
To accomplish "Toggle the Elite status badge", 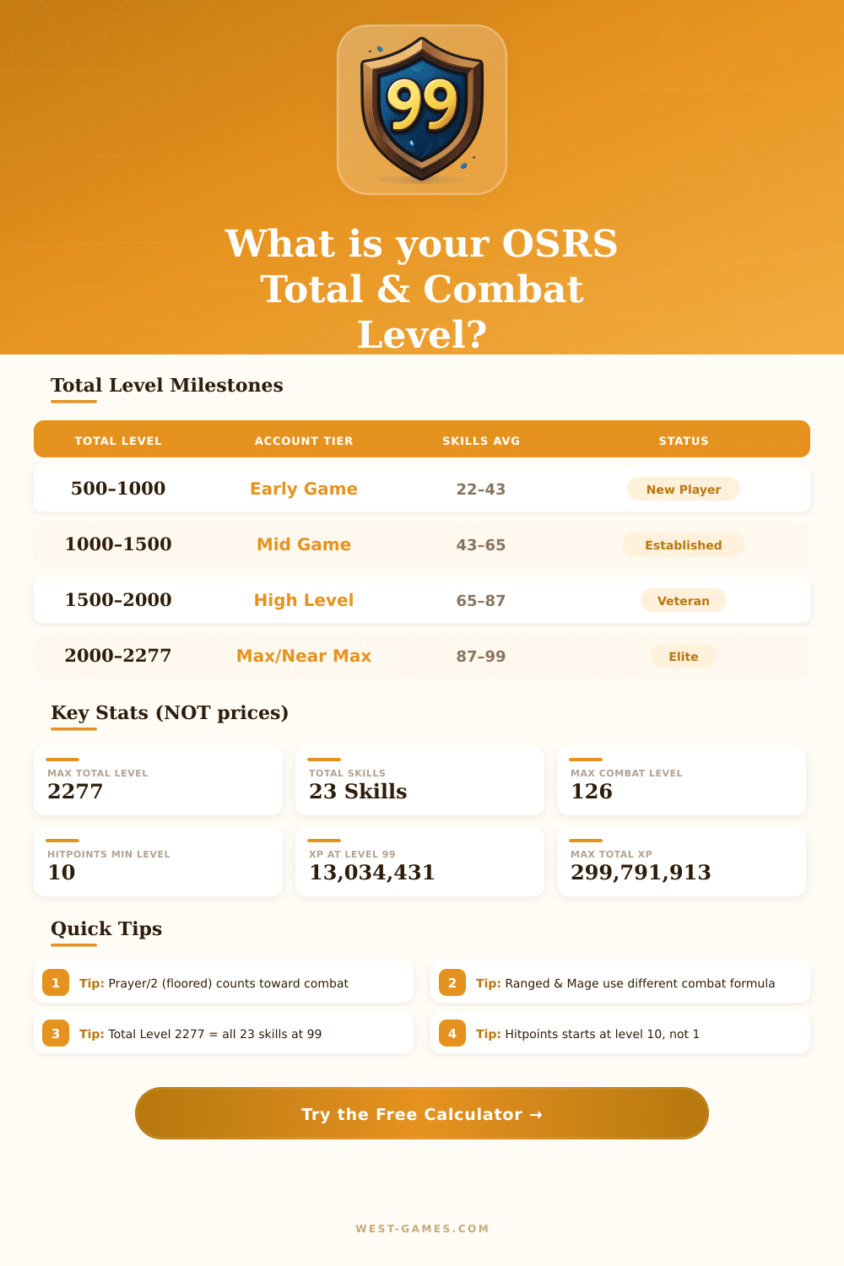I will pyautogui.click(x=684, y=656).
